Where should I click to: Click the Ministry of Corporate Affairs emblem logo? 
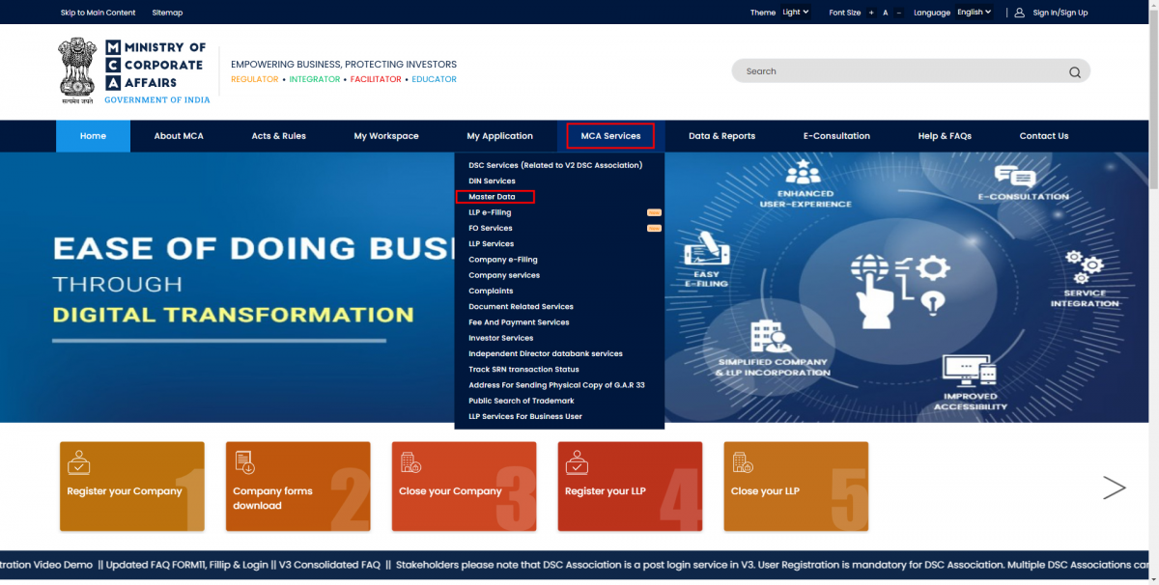[x=77, y=69]
